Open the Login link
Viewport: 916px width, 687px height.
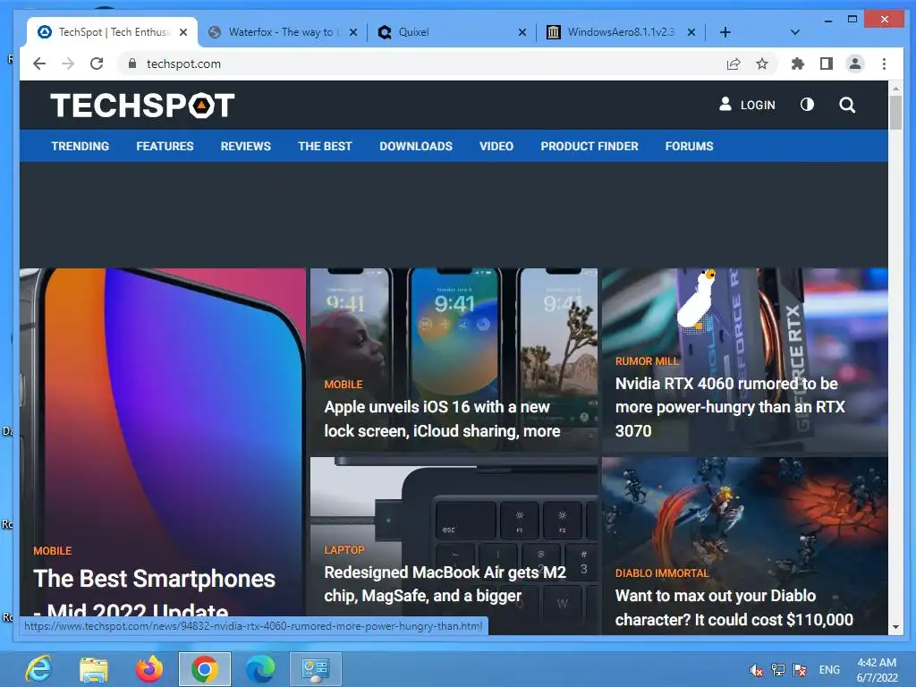[x=747, y=105]
